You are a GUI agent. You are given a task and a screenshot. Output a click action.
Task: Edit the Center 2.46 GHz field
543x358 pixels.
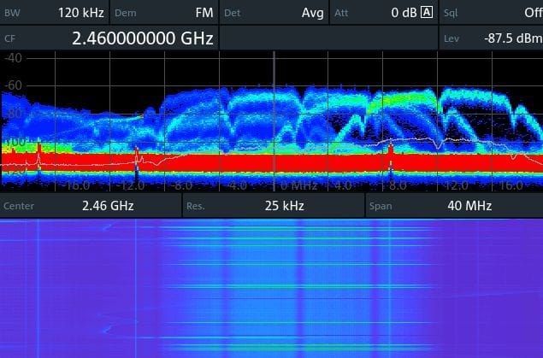91,206
